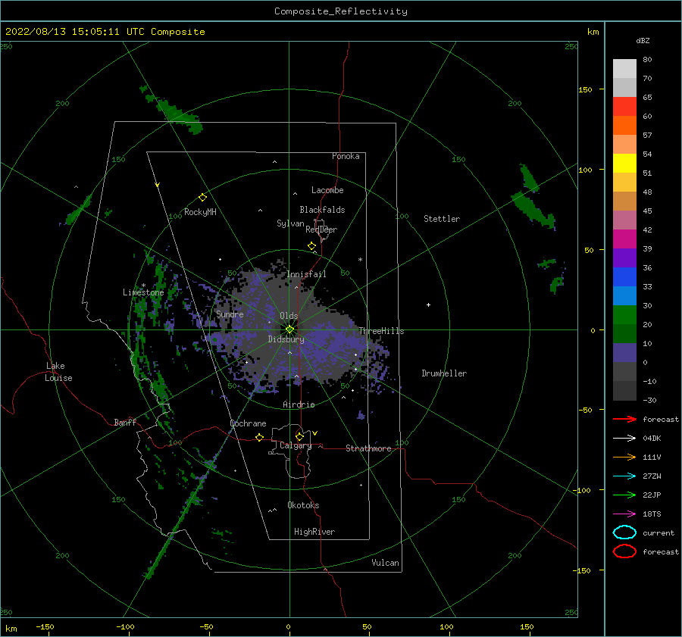Click the yellow diamond marker above Calgary label
682x637 pixels.
click(299, 436)
